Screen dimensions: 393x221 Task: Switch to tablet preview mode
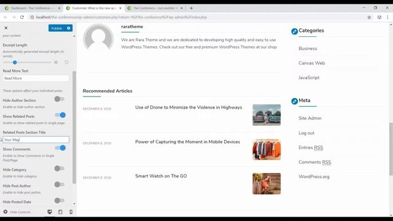pos(60,212)
